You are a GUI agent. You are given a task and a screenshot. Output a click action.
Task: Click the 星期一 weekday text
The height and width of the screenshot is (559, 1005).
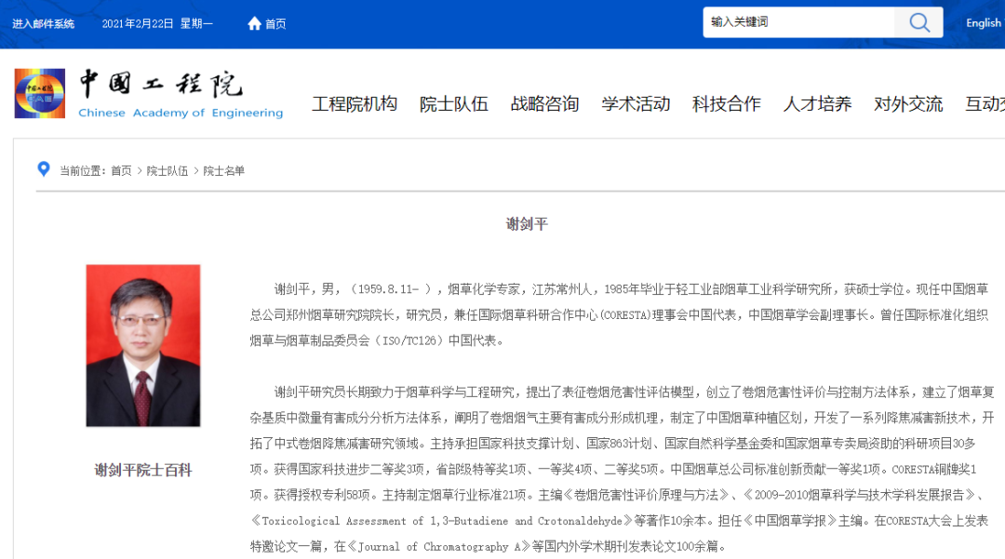pyautogui.click(x=196, y=23)
